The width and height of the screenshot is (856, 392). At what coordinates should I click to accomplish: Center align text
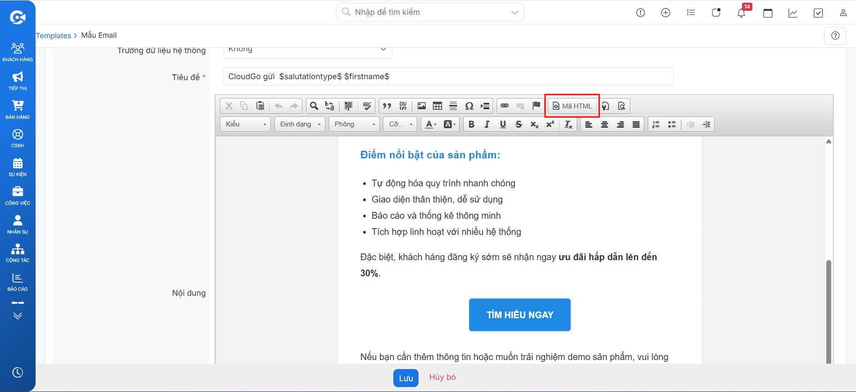click(x=605, y=124)
